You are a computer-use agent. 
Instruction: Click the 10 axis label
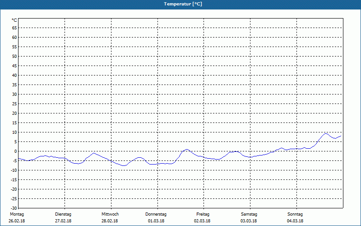click(x=14, y=132)
